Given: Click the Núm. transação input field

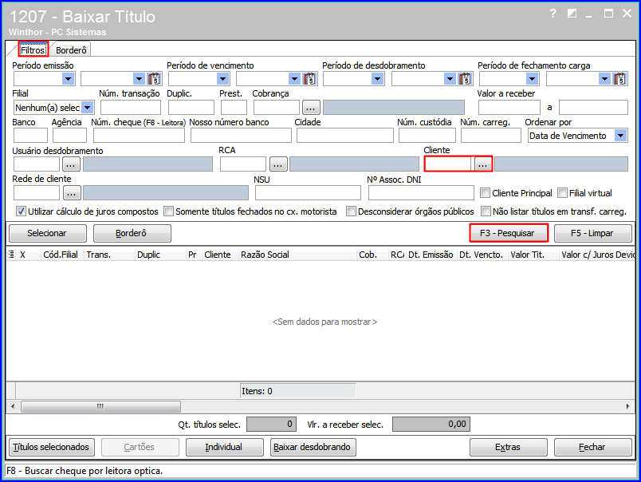Looking at the screenshot, I should click(131, 108).
